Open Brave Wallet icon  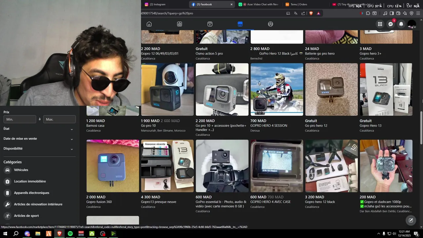click(398, 13)
